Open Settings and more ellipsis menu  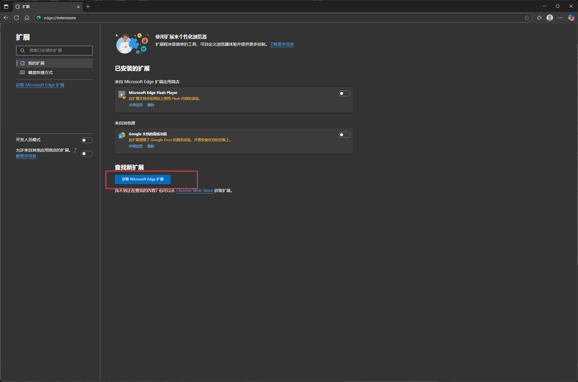(560, 18)
